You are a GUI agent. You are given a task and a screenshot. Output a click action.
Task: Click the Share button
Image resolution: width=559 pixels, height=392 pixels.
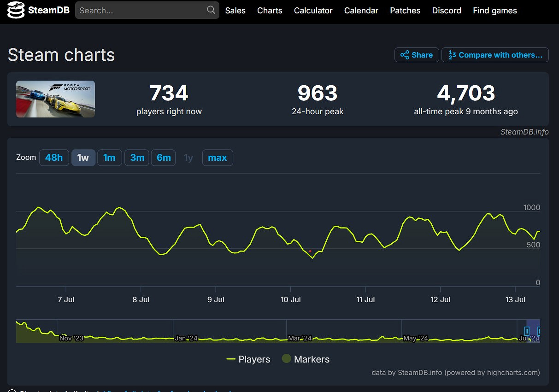(417, 55)
